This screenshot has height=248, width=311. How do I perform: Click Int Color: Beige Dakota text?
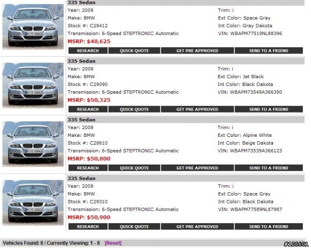click(245, 143)
